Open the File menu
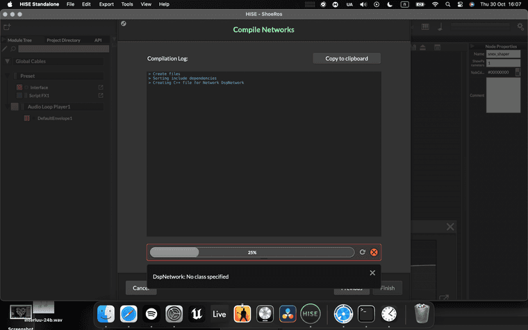Viewport: 528px width, 330px height. (70, 4)
